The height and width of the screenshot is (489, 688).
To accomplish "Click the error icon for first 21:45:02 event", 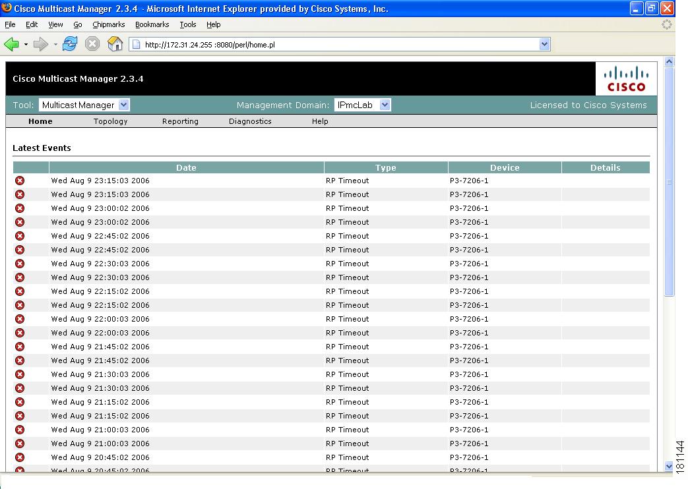I will click(20, 347).
